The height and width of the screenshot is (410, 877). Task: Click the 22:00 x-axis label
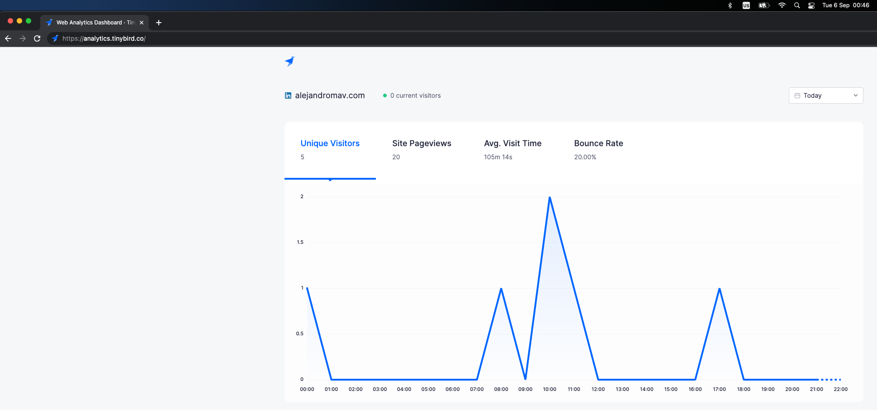[x=840, y=389]
